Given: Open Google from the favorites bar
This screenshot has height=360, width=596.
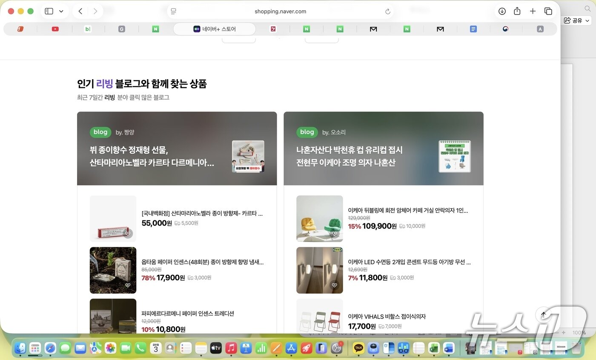Looking at the screenshot, I should (x=121, y=29).
